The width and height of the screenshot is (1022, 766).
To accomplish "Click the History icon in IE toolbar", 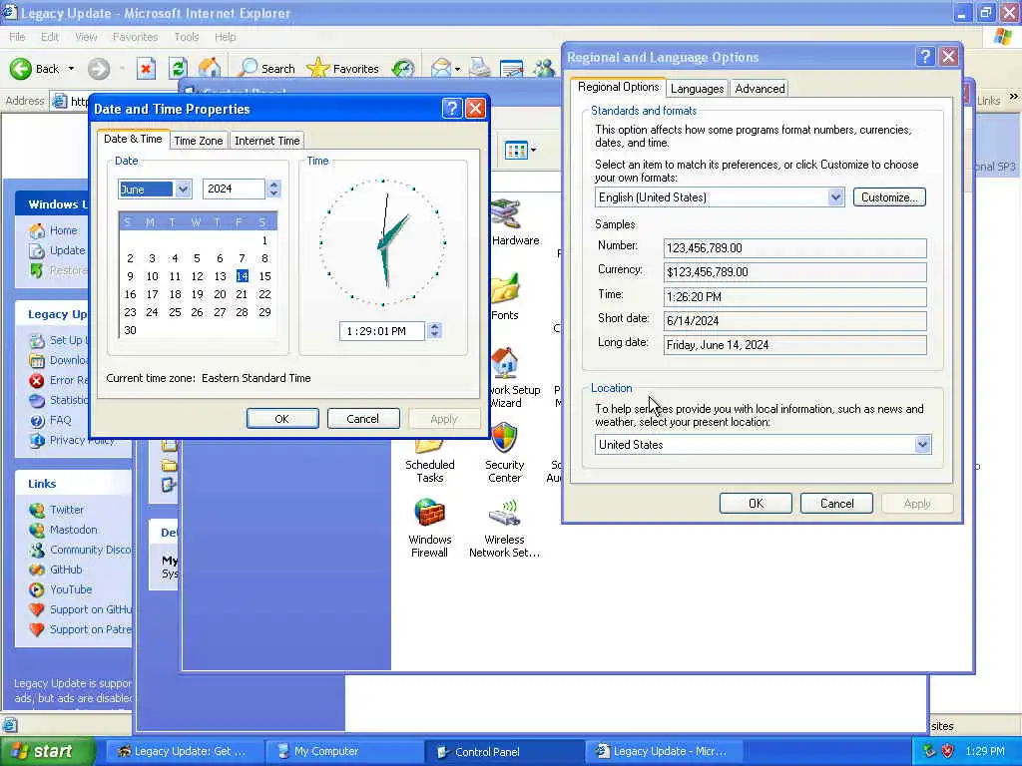I will click(x=403, y=69).
